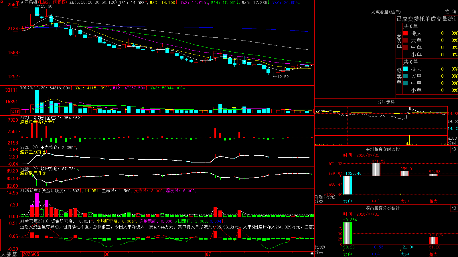Click the AI活跃度2 indicator label
458x257 pixels.
pyautogui.click(x=30, y=190)
